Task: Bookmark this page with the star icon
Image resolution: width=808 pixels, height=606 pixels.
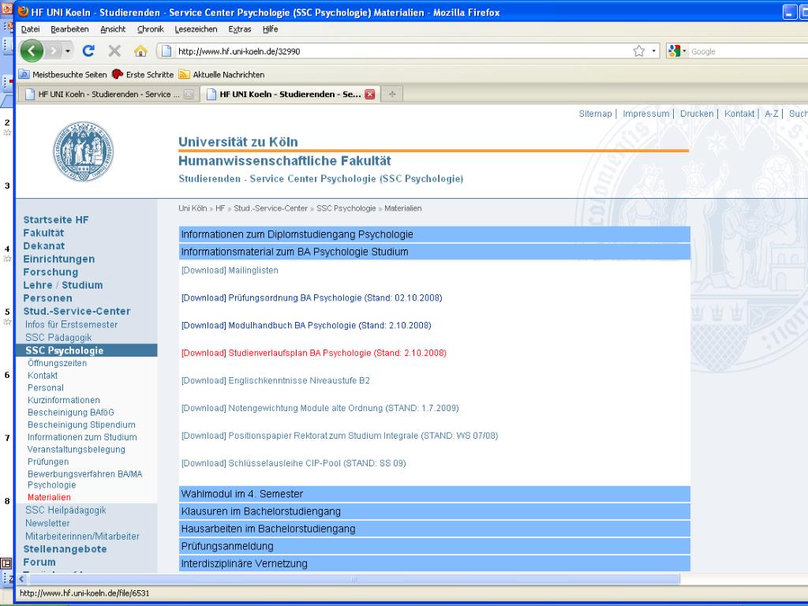Action: [639, 51]
